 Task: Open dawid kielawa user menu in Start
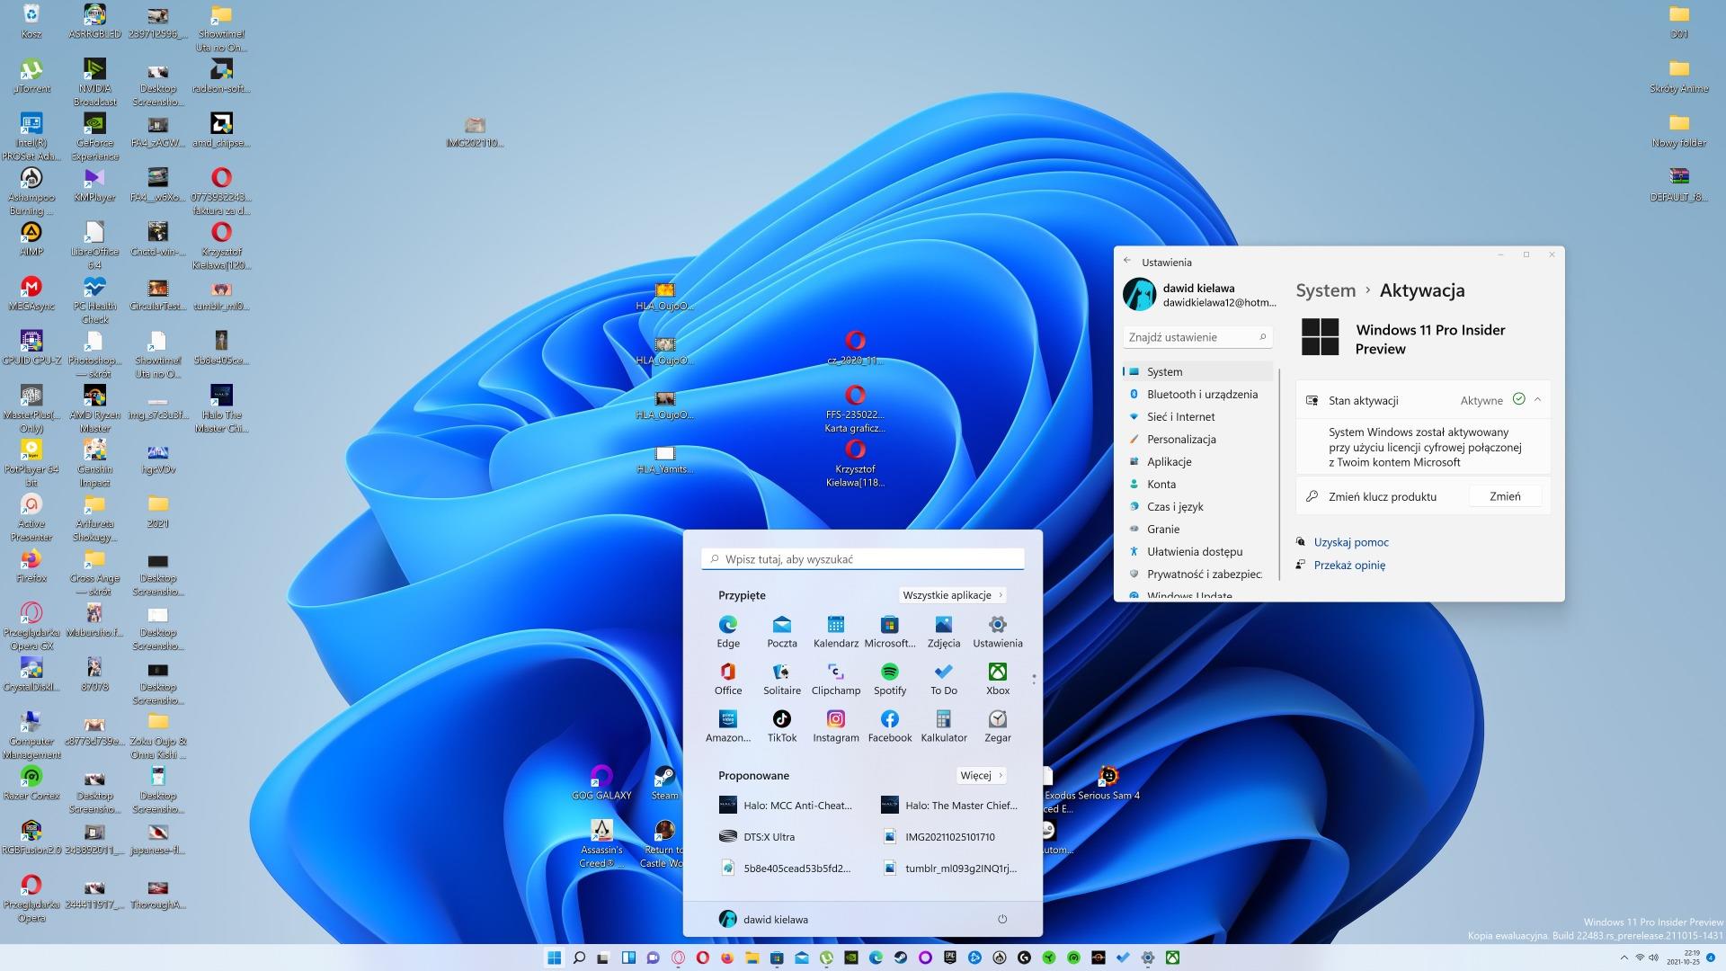click(x=763, y=919)
